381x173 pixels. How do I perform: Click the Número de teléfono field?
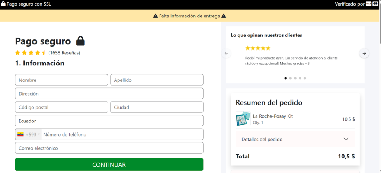click(121, 134)
